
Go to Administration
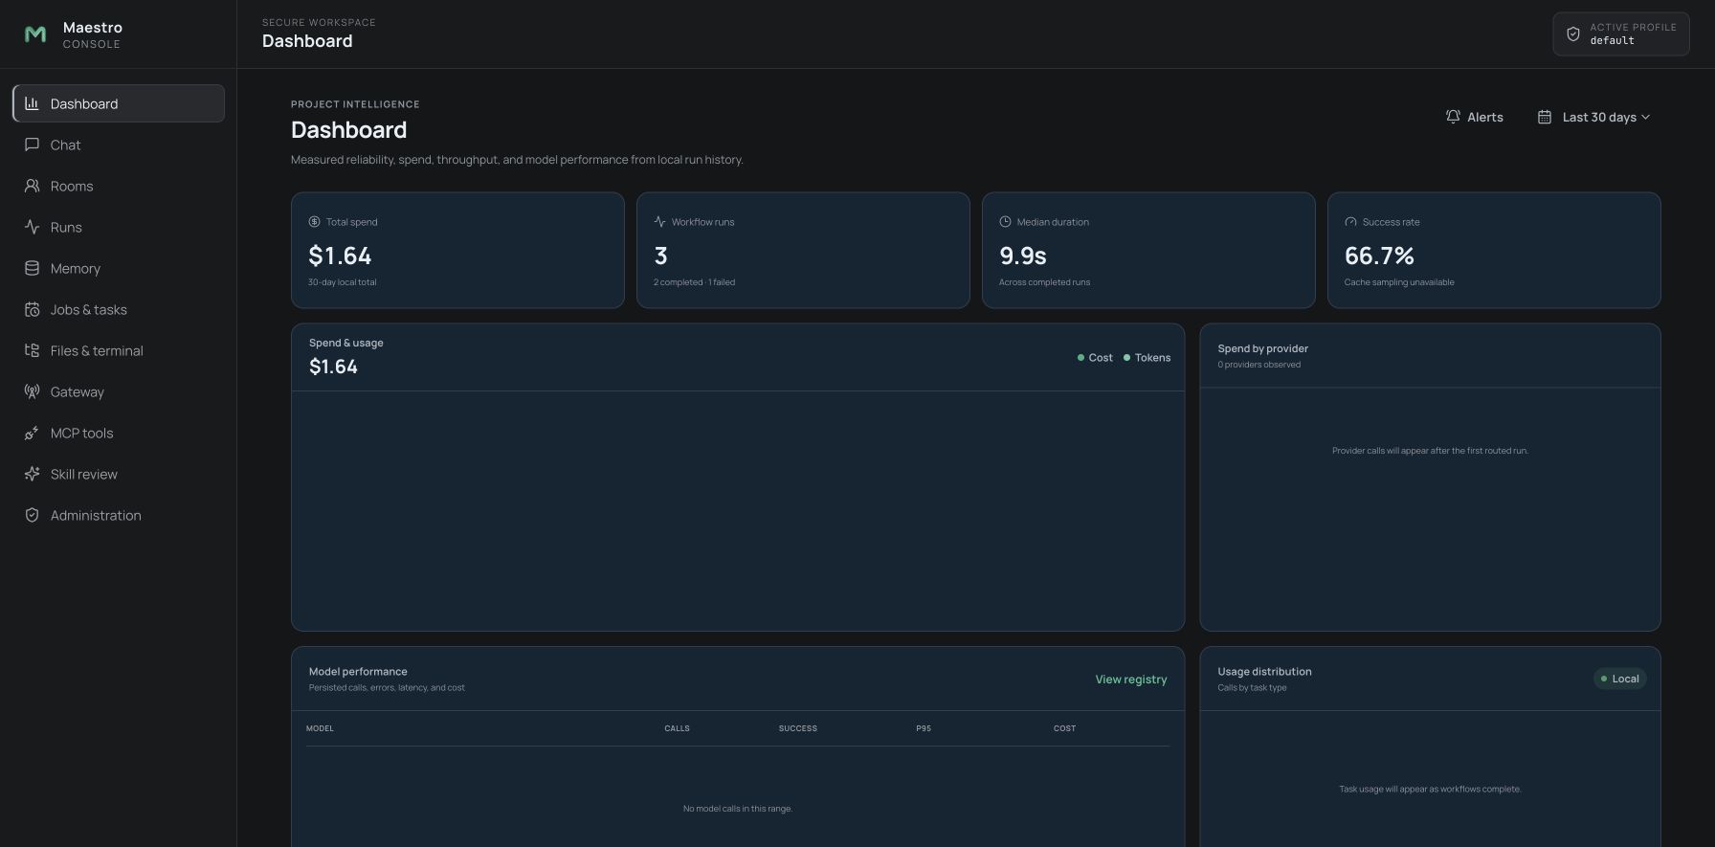tap(119, 515)
